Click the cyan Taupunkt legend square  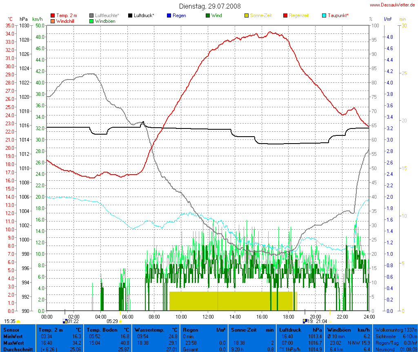(x=324, y=15)
